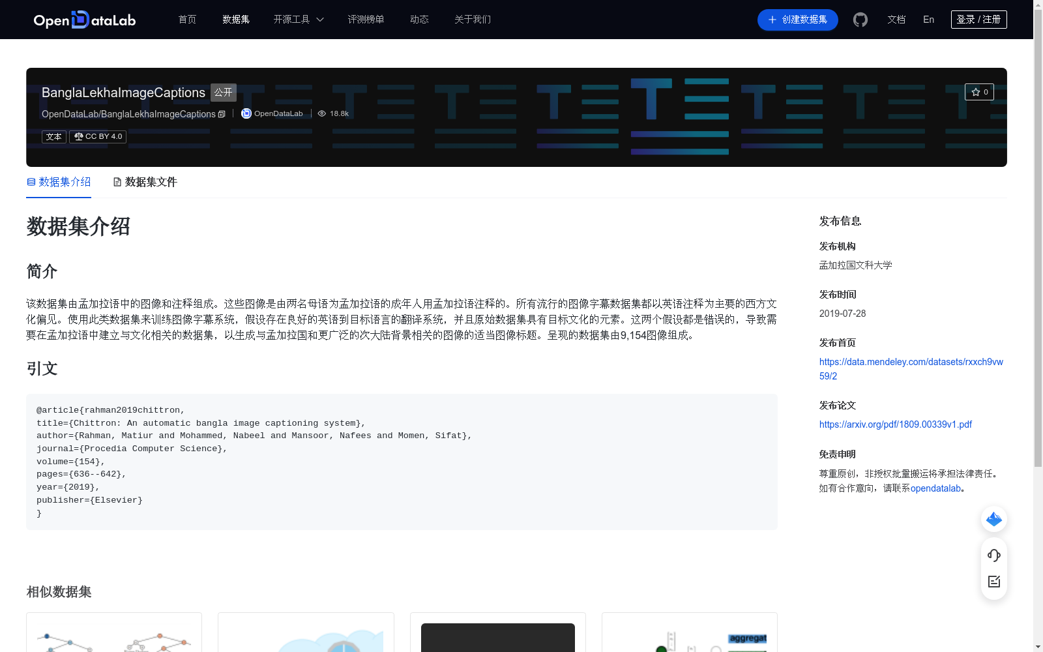This screenshot has height=652, width=1043.
Task: Click the 公开 badge
Action: coord(224,93)
